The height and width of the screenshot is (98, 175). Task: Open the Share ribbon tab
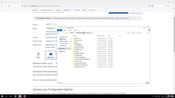click(70, 30)
